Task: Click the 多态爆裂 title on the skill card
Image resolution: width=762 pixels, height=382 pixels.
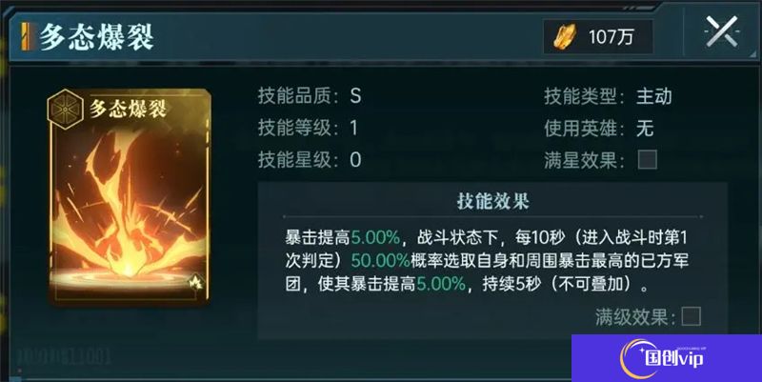Action: point(128,109)
